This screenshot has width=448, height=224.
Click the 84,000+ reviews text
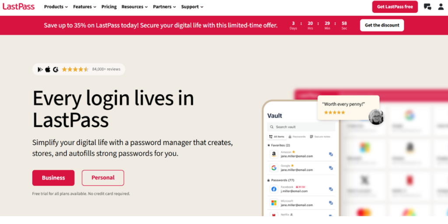pos(106,69)
